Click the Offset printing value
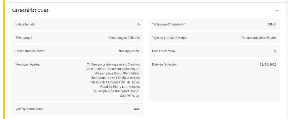290x119 pixels. (272, 24)
